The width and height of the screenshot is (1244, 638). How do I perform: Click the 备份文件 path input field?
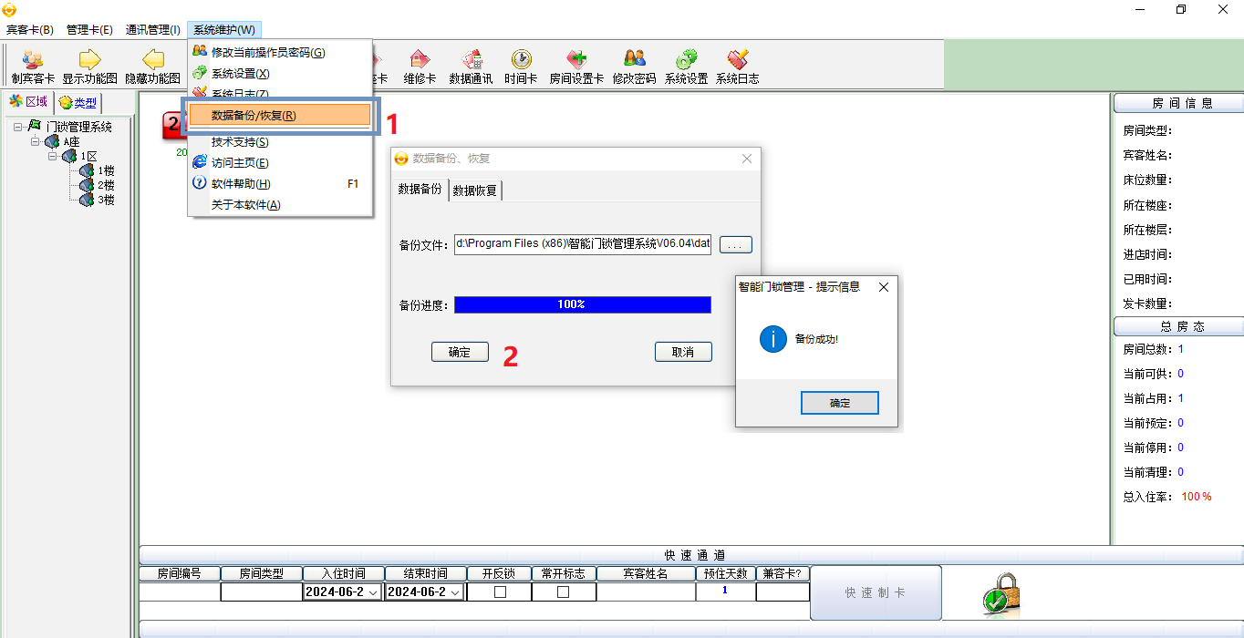pyautogui.click(x=582, y=244)
